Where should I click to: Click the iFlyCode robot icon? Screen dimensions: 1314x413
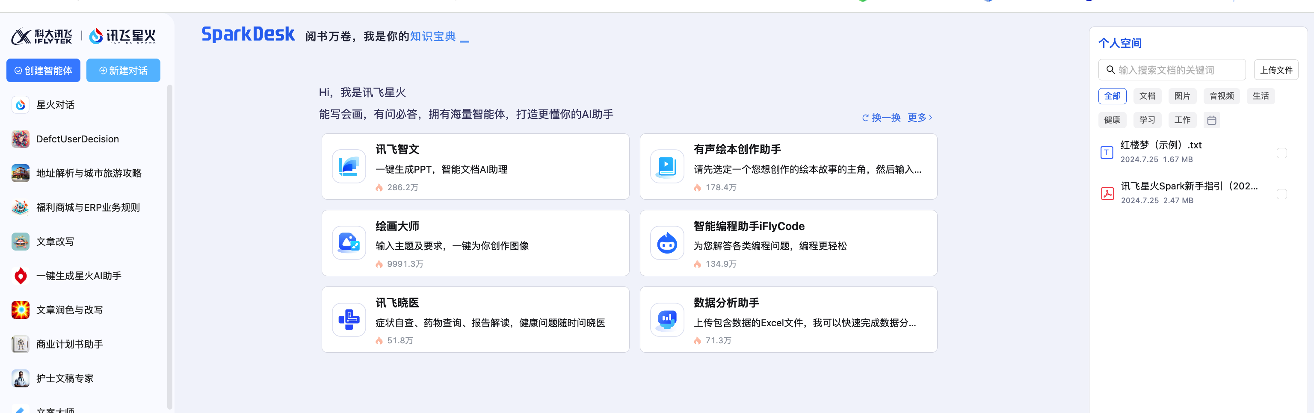(667, 243)
